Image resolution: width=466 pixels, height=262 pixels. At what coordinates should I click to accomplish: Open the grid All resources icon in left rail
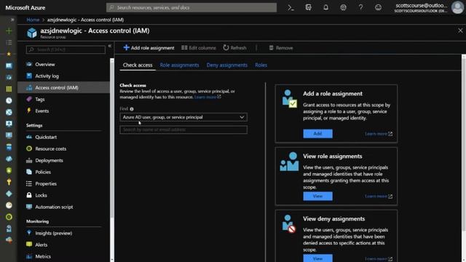pos(9,89)
